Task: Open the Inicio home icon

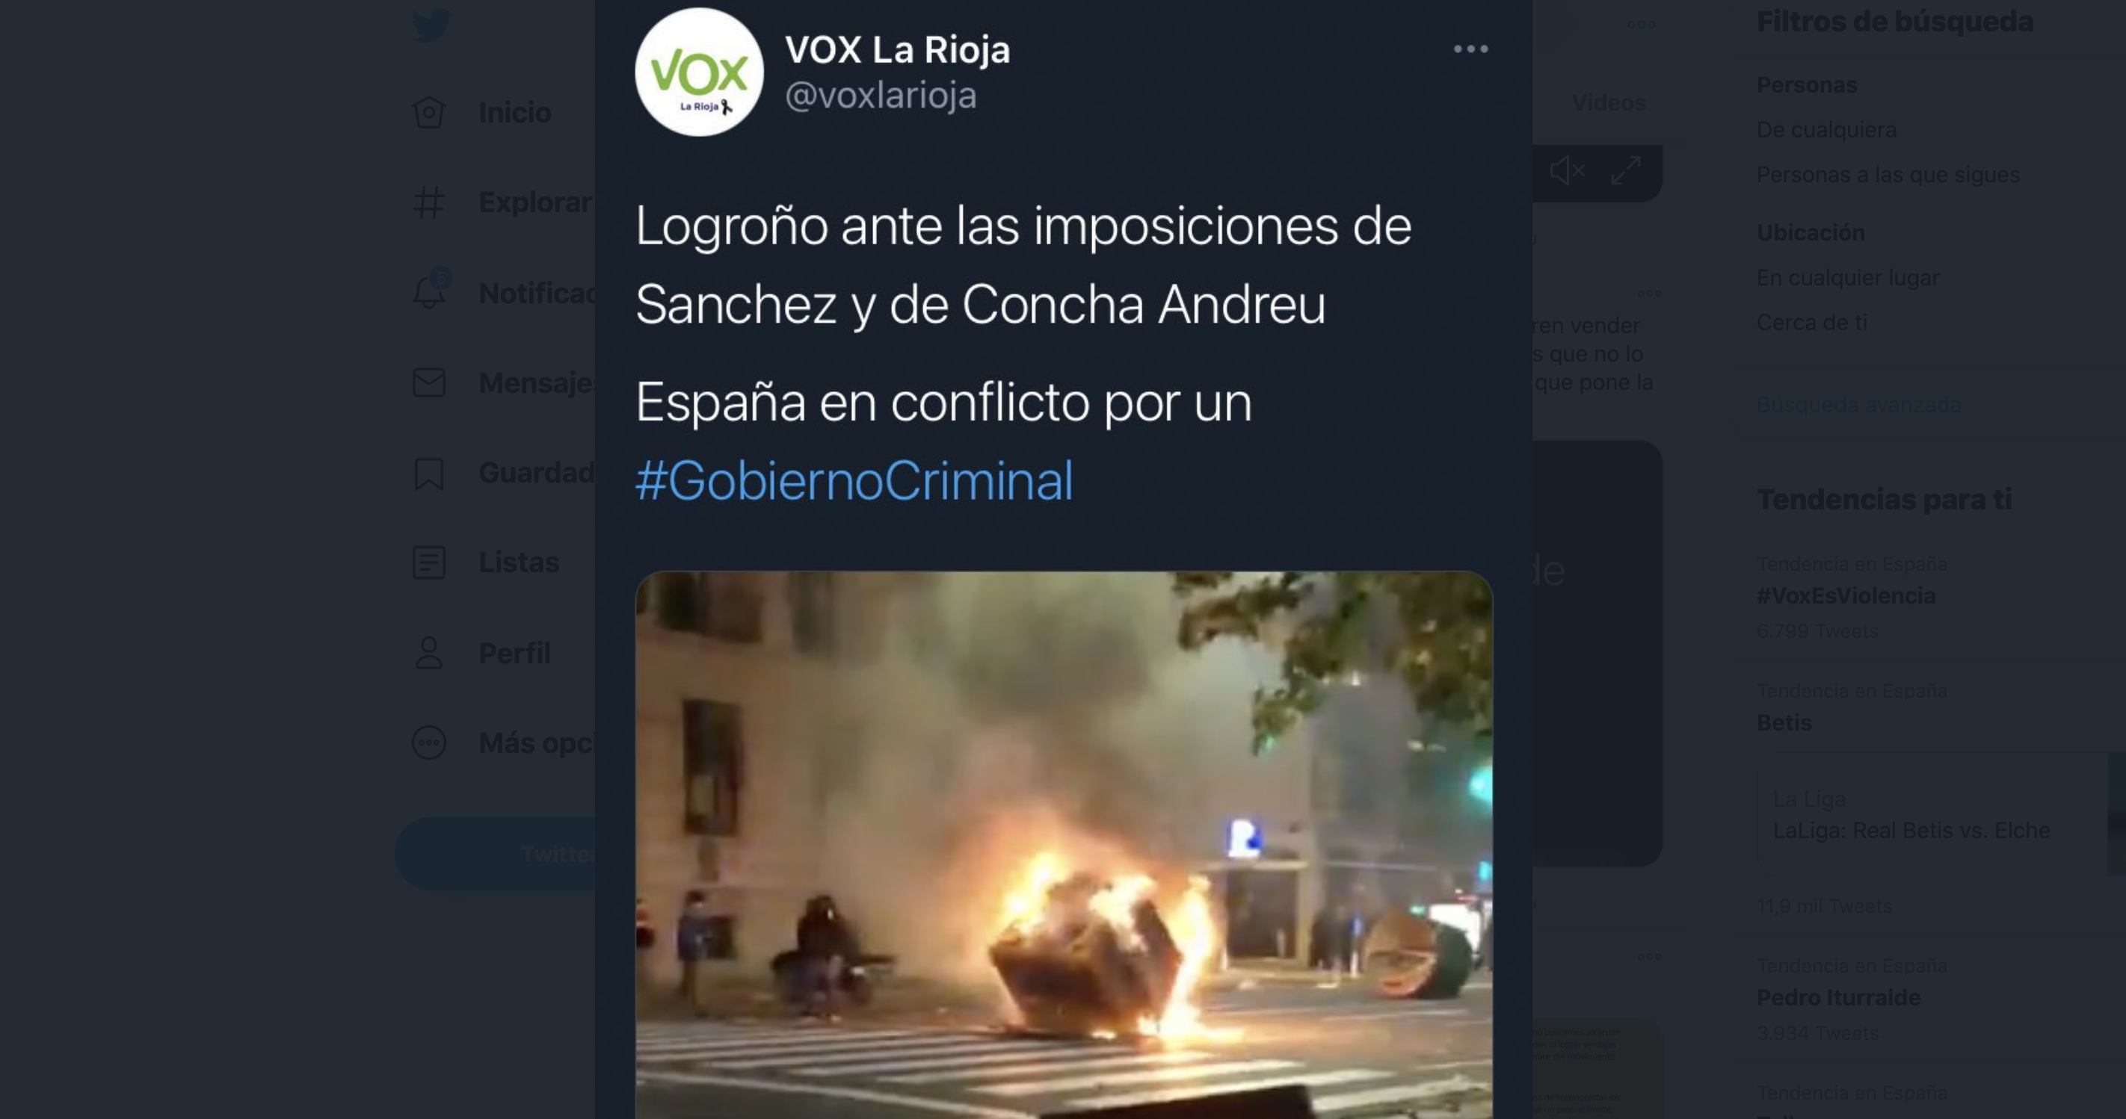Action: pos(429,112)
